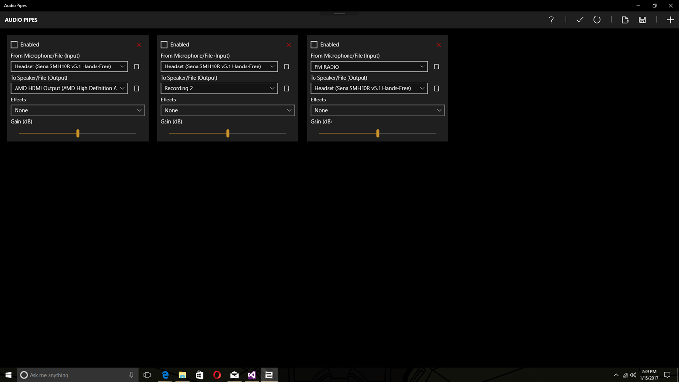Open help via the question mark icon
679x382 pixels.
[551, 19]
